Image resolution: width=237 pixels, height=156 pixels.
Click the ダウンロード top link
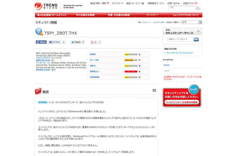pyautogui.click(x=117, y=3)
